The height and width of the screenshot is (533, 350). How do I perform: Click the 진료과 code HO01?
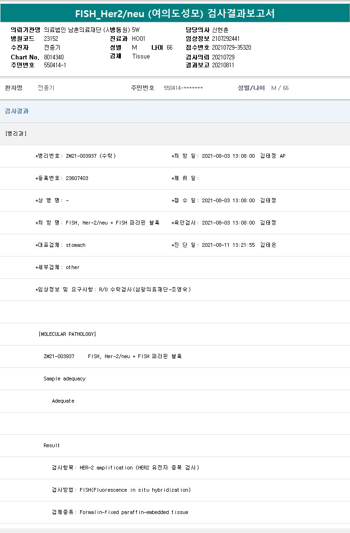point(138,39)
